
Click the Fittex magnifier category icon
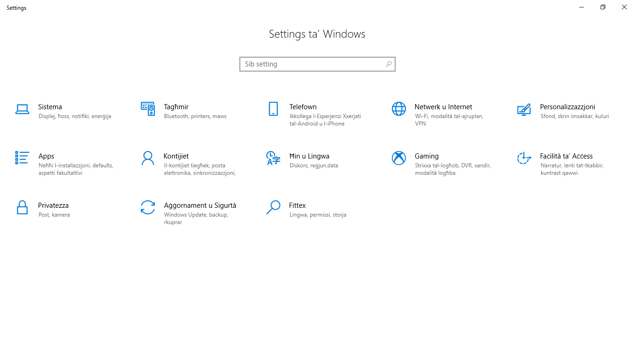click(273, 207)
